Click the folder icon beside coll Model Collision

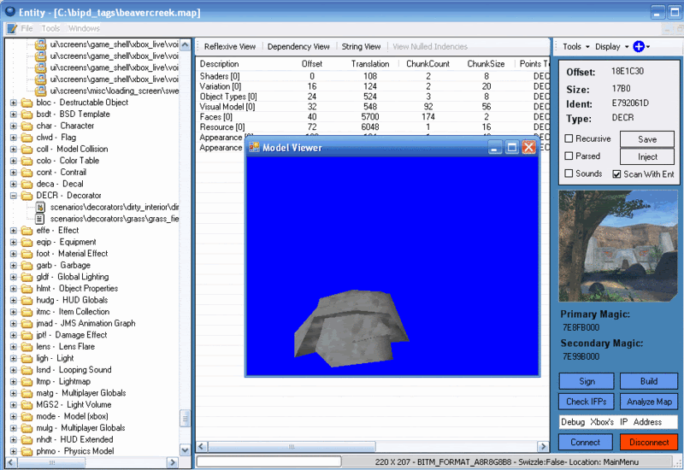point(27,150)
